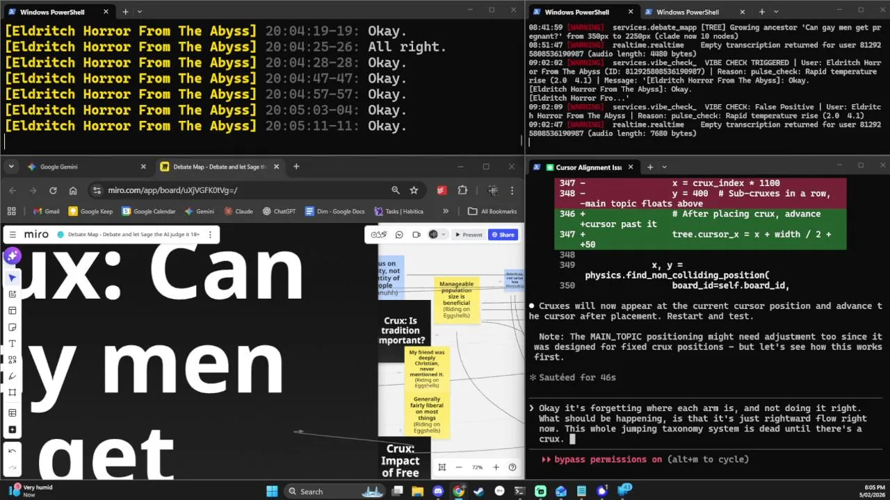Screen dimensions: 890x500
Task: Show hidden bookmarks overflow chevron
Action: [446, 211]
